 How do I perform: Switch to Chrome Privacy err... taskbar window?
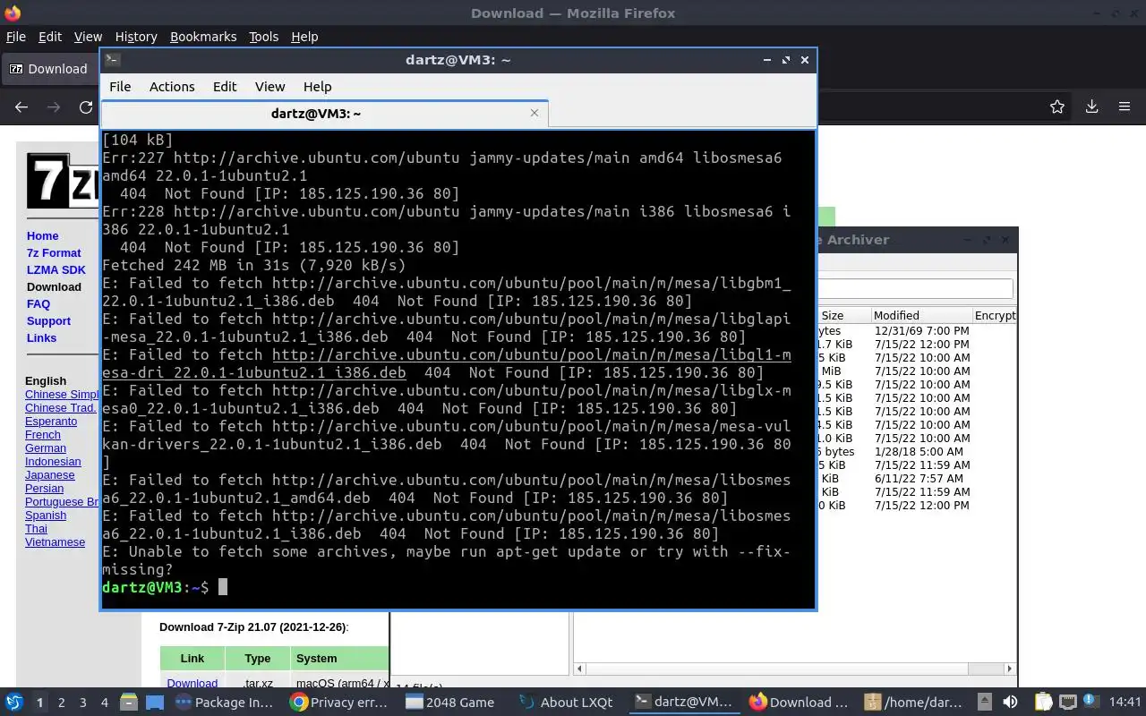[340, 703]
